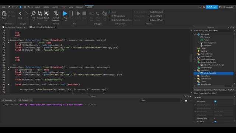Open the No Cap: Head Quarters document tab

[x=14, y=27]
